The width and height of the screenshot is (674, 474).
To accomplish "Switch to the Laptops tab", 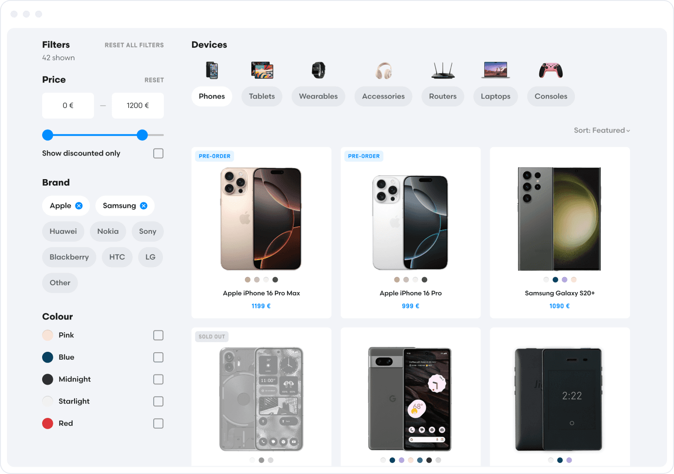I will 496,96.
